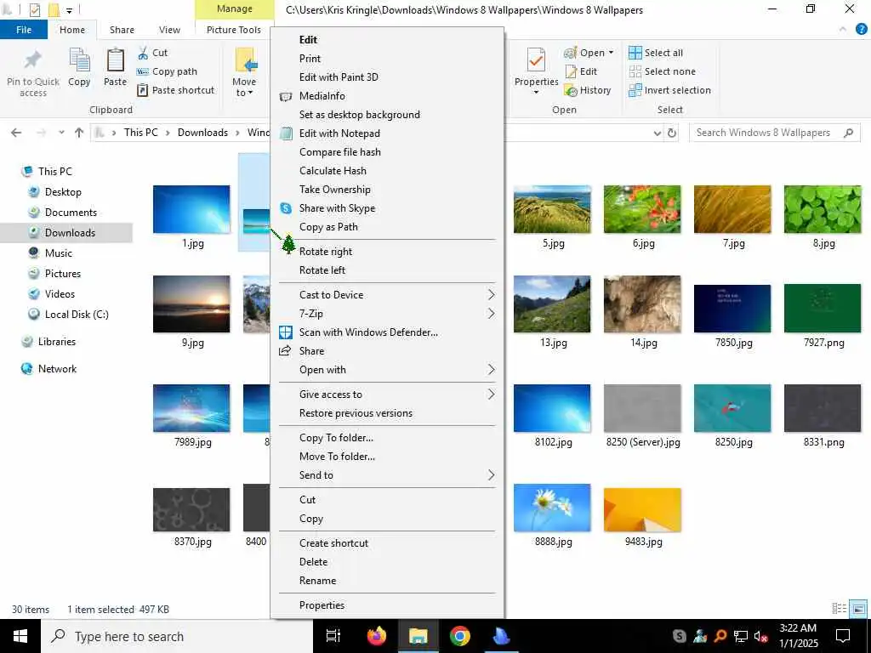Select Music in navigation pane
Viewport: 871px width, 653px height.
pos(59,253)
